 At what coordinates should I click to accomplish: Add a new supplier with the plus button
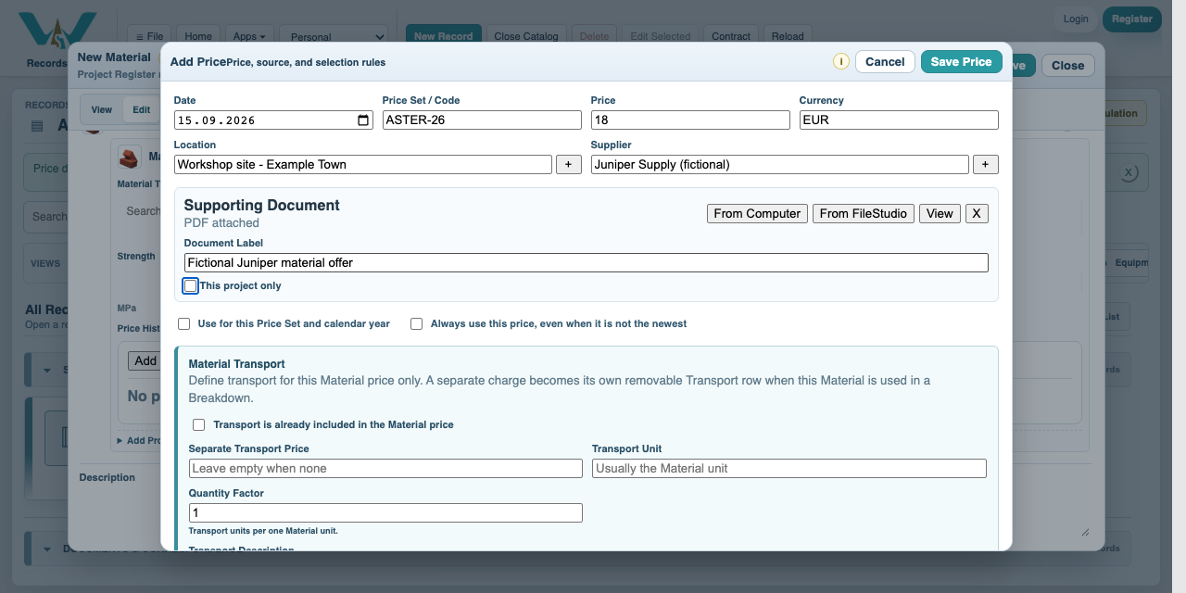click(985, 164)
